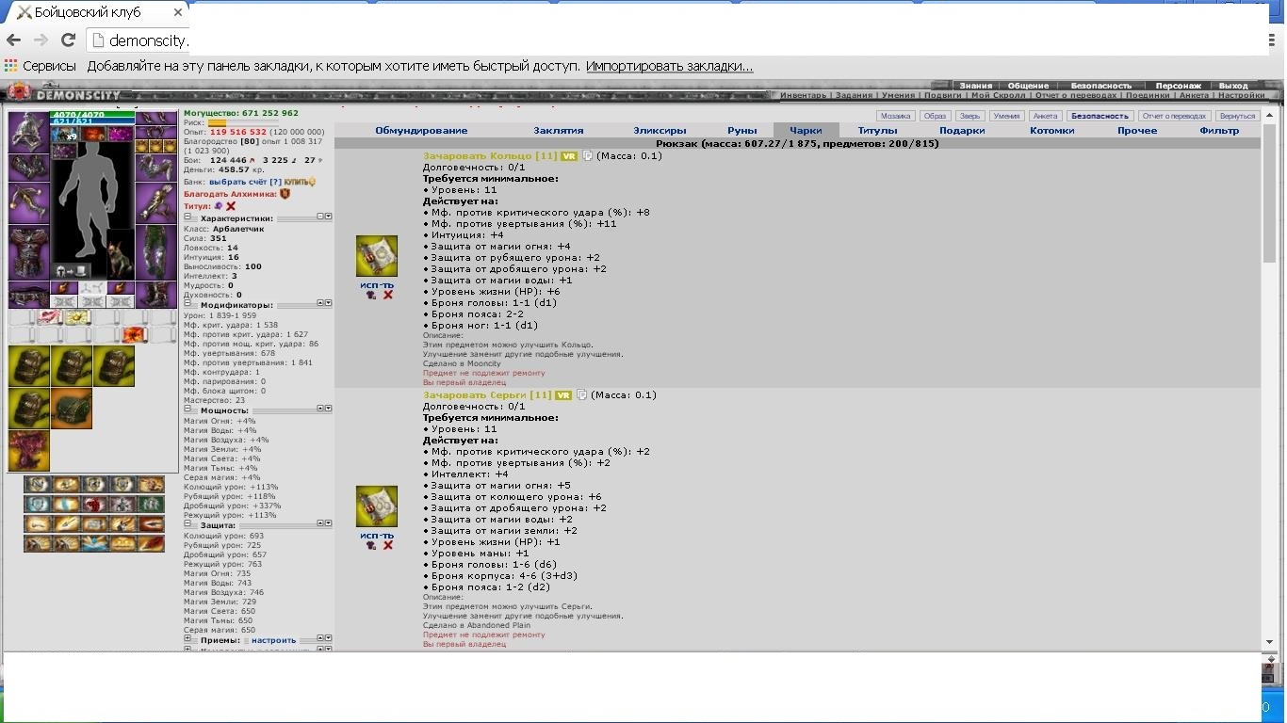Click the browser reload button

[x=68, y=40]
